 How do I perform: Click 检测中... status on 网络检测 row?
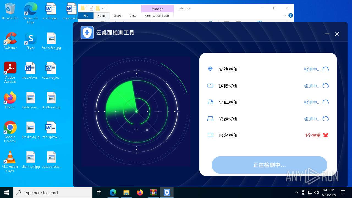312,69
